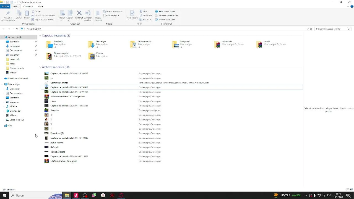Click the 'Cambiar nombre' icon
Screen dimensions: 354x199
(88, 13)
